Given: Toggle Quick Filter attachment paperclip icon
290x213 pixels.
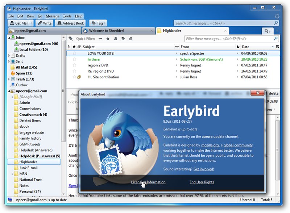Looking at the screenshot, I should (131, 38).
